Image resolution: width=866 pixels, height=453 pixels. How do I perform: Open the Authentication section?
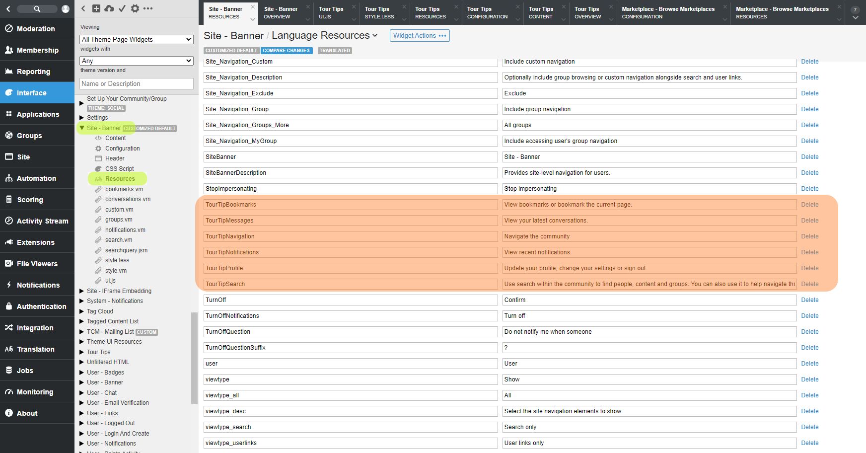coord(37,306)
